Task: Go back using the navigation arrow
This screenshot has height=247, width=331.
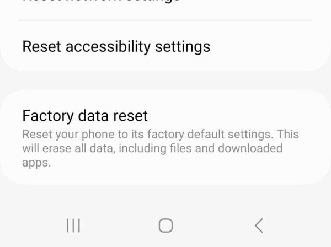Action: 258,225
